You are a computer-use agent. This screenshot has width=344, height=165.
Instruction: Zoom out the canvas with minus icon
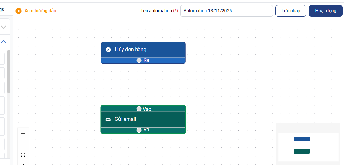click(x=23, y=144)
